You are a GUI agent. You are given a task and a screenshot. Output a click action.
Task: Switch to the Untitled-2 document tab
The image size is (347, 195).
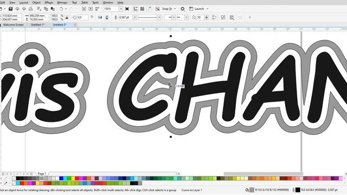pyautogui.click(x=60, y=25)
